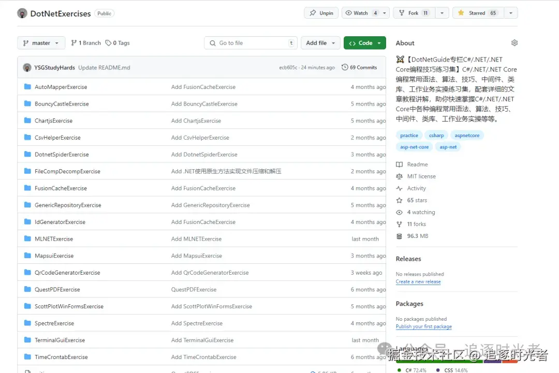Screen dimensions: 559x373
Task: Click the IdGeneratorExercise folder icon
Action: click(x=27, y=221)
